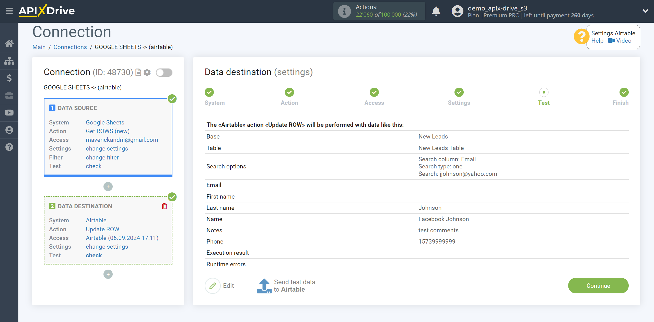
Task: Click the plus icon to add new connection
Action: [x=108, y=274]
